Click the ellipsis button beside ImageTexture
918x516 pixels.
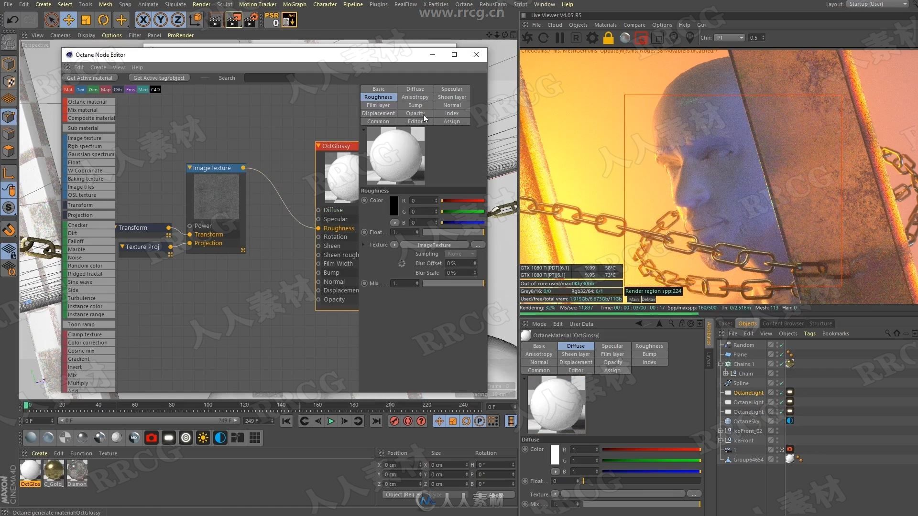tap(478, 245)
